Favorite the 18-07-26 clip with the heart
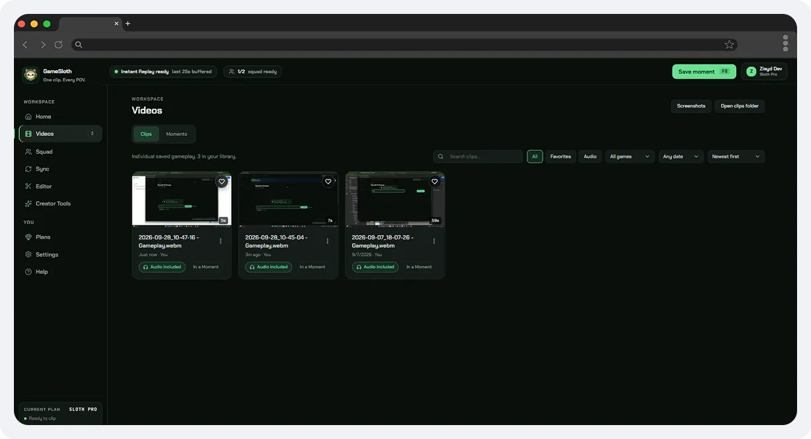Screen dimensions: 811x439 click(x=435, y=182)
